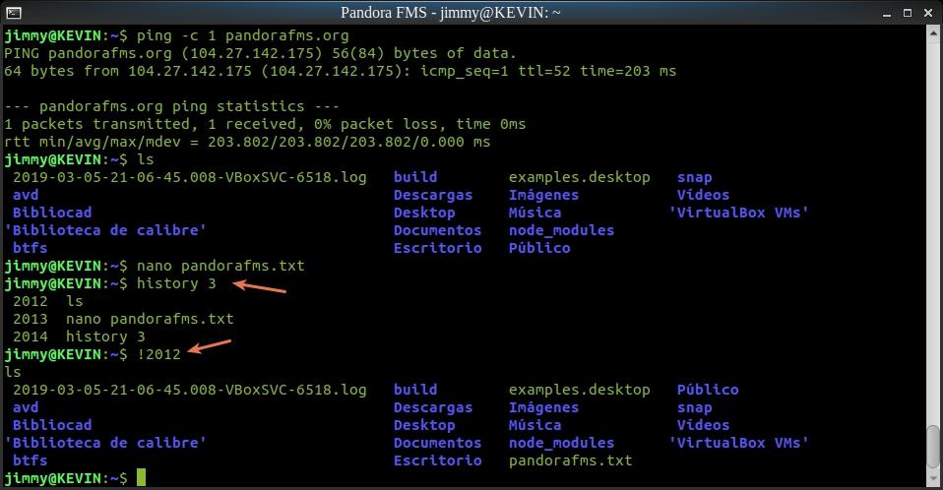
Task: Select the 'PING pandorafms.org (104.27.142.175) 56(84) bytes' line
Action: point(260,53)
